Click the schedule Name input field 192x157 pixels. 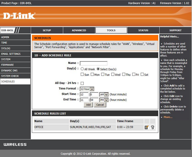click(x=94, y=63)
